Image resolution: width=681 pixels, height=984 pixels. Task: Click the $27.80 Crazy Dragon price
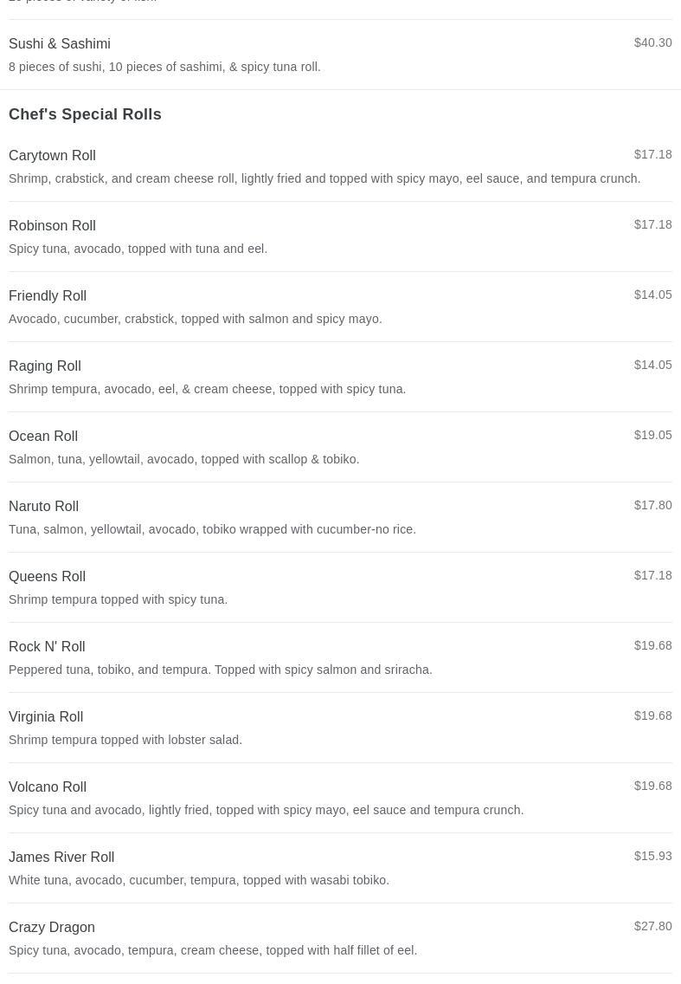pos(652,926)
